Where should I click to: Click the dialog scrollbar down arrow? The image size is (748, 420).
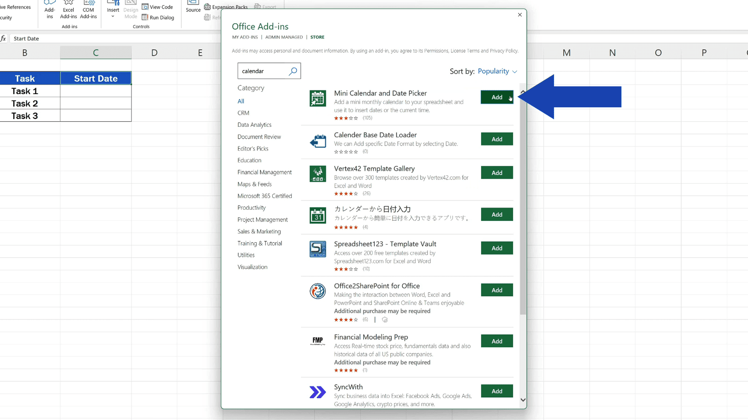pyautogui.click(x=523, y=400)
